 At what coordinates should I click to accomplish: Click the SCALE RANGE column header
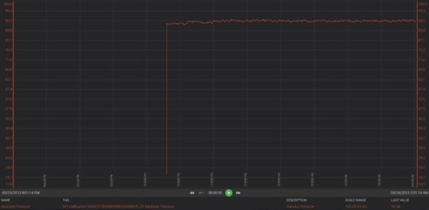pyautogui.click(x=356, y=200)
